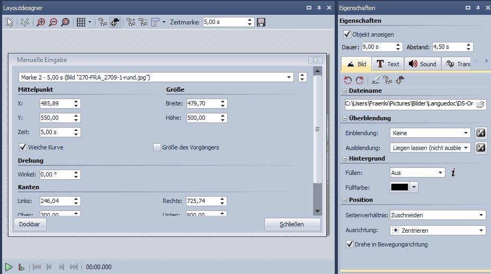Select the camera pan mode toolbar icon
491x274 pixels.
click(x=115, y=22)
